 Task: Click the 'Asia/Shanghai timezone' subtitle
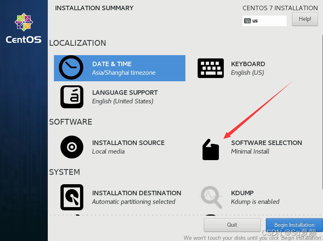tap(124, 73)
